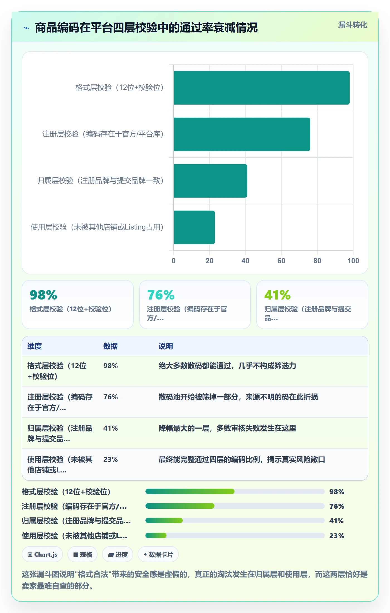Click the title 商品编码在平台四层校验中的通过率衰减情况

tap(146, 28)
